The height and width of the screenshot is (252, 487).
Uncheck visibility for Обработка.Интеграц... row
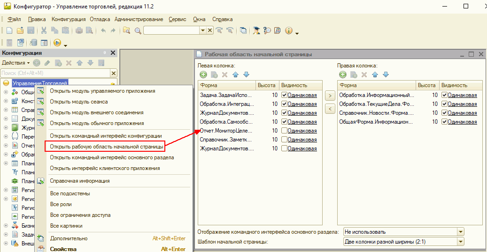(284, 104)
